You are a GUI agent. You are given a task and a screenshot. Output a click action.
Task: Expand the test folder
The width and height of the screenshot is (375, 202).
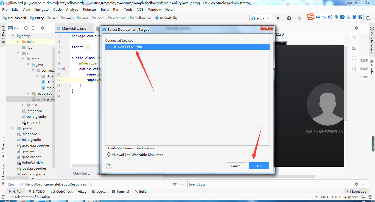coord(23,105)
